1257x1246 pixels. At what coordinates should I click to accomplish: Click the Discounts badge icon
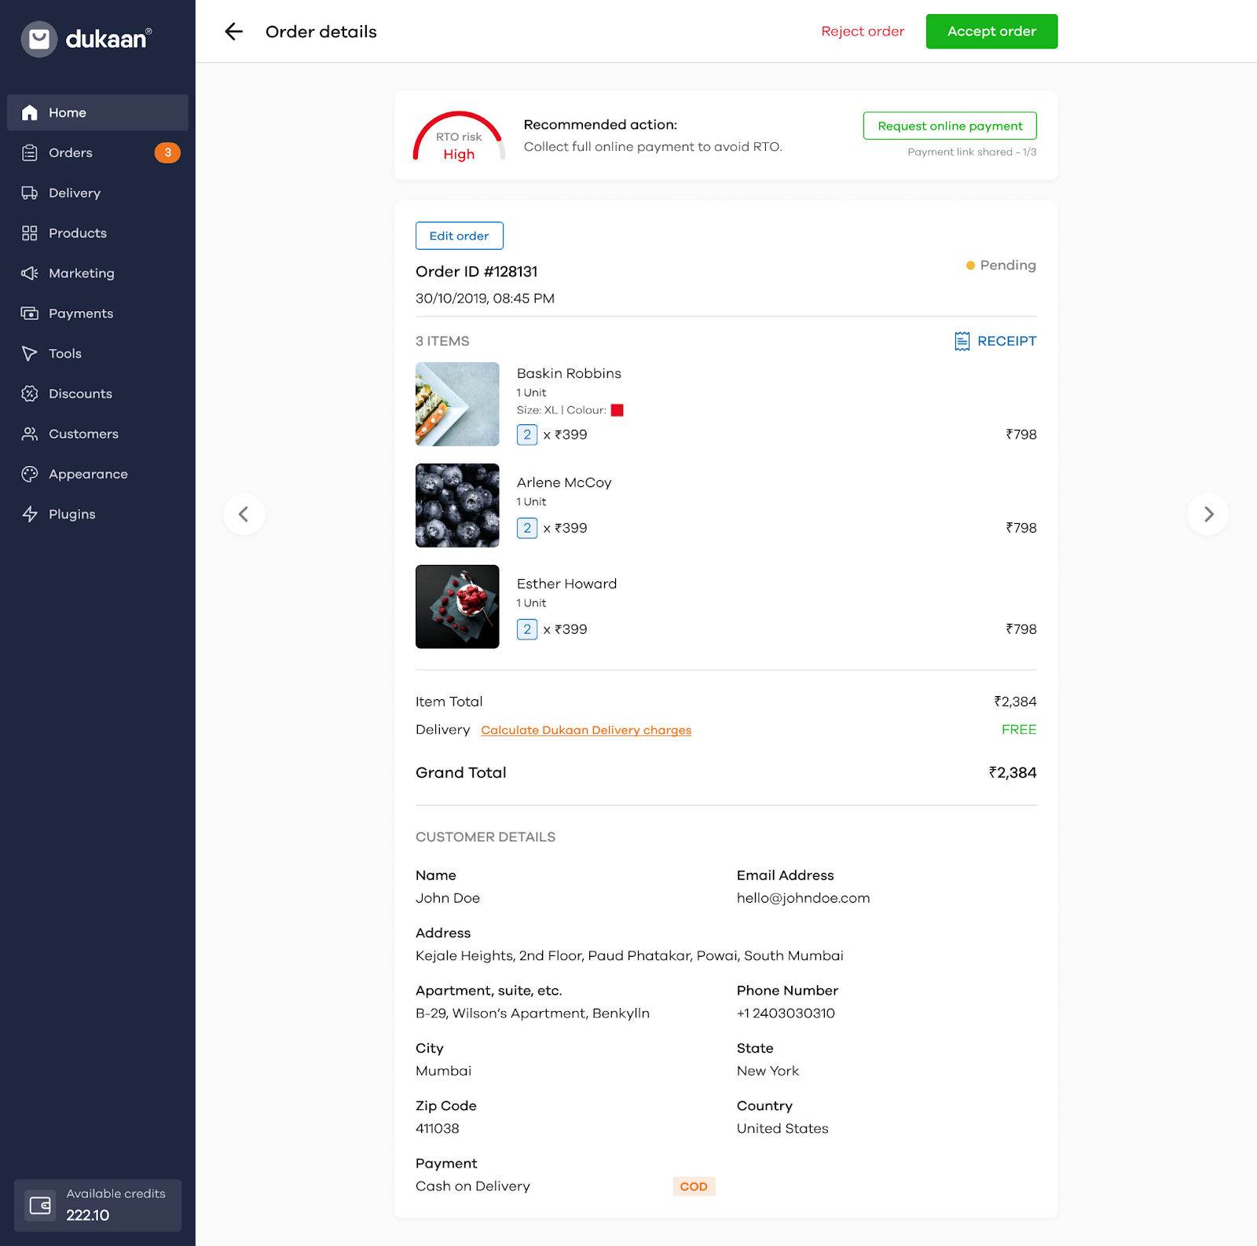point(30,393)
